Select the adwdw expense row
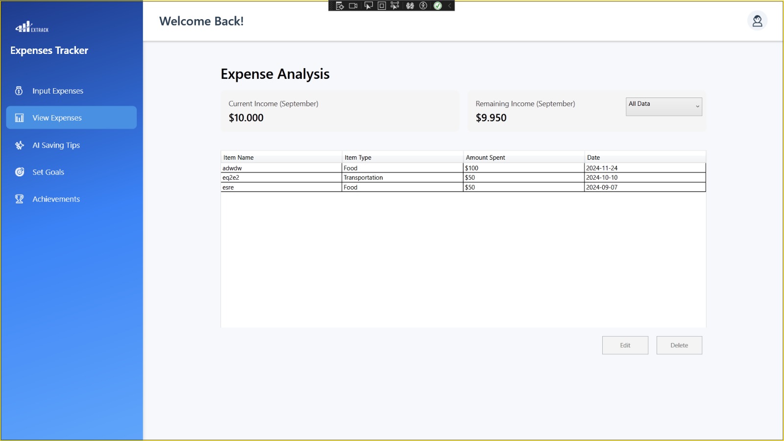Viewport: 784px width, 441px height. [281, 168]
